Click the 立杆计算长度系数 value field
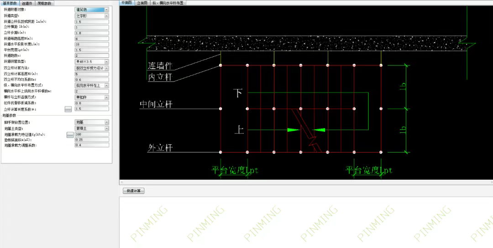Screen dimensions: 493x248 point(92,109)
